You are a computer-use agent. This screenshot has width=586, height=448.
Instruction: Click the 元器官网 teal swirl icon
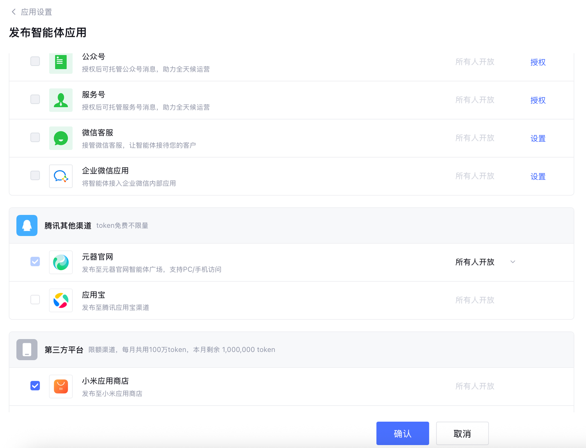[x=61, y=262]
